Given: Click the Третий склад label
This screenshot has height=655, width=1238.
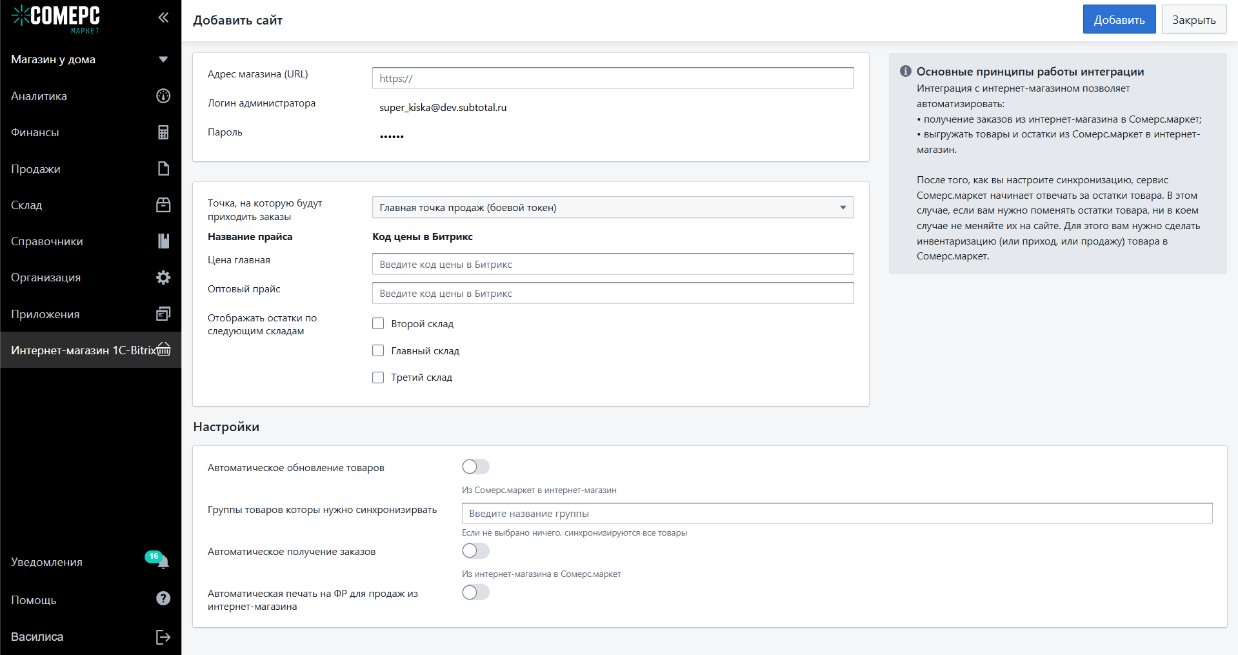Looking at the screenshot, I should tap(422, 378).
